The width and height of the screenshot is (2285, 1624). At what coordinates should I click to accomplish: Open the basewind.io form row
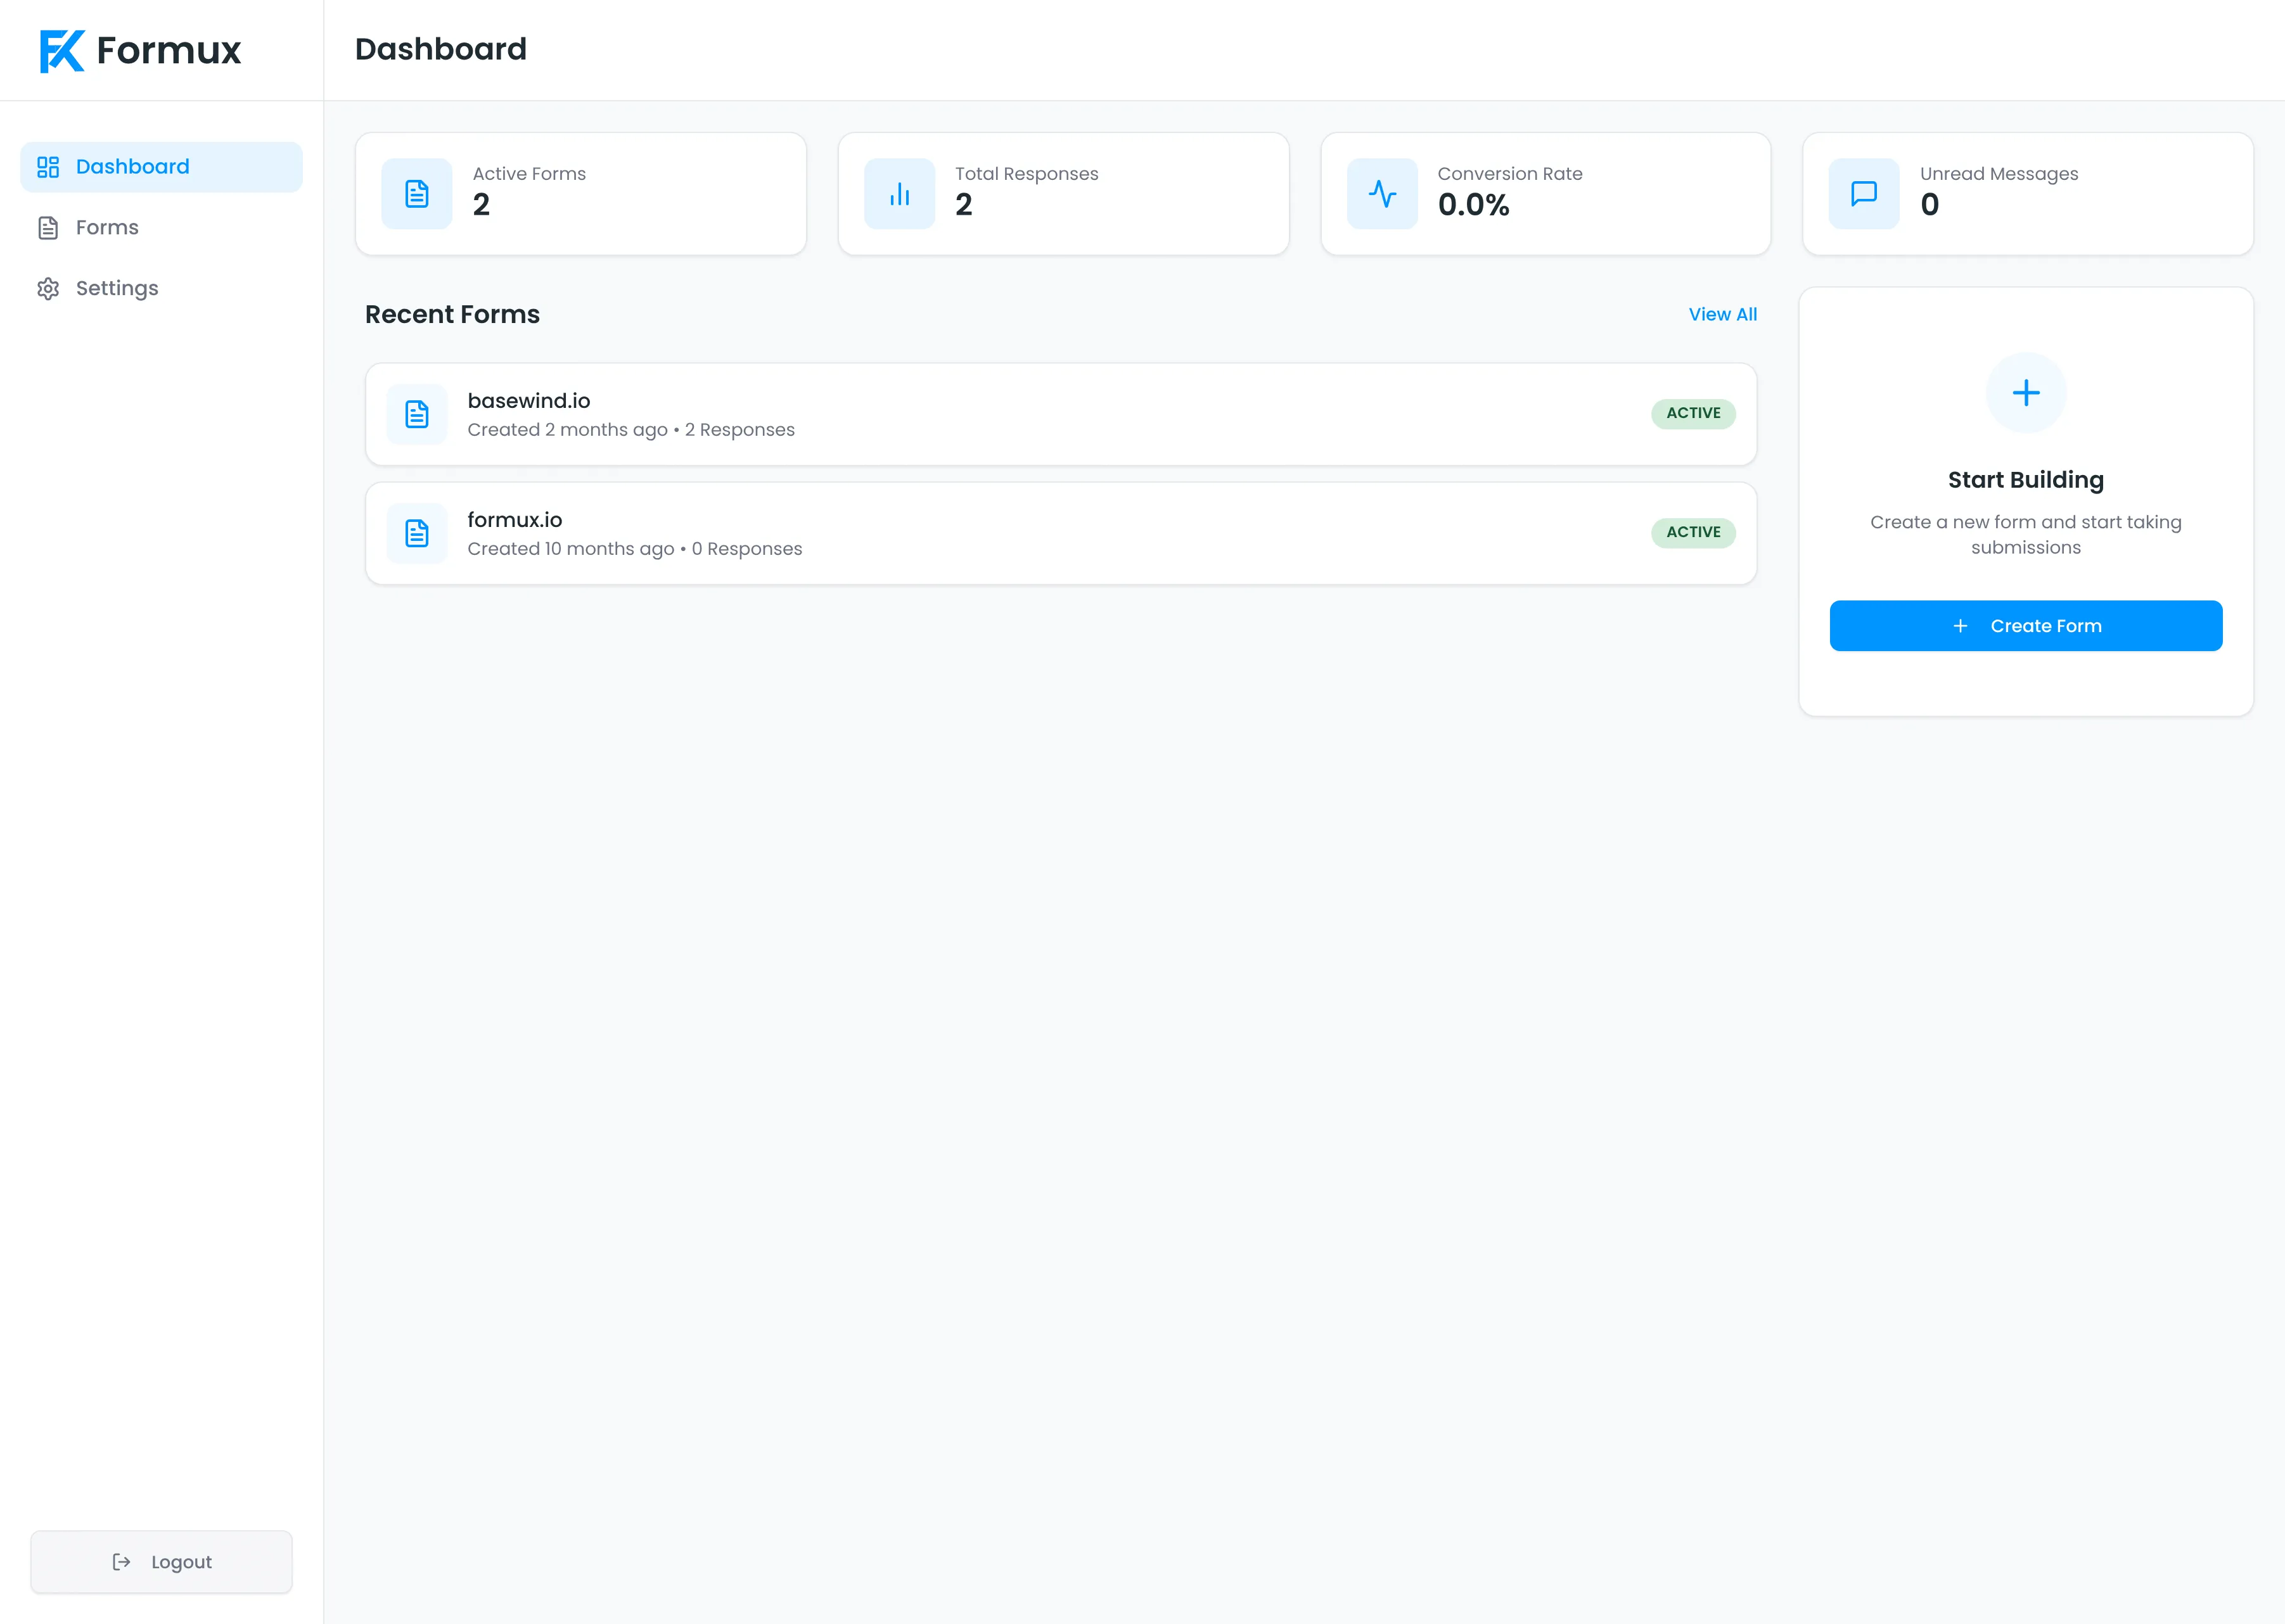tap(1061, 414)
